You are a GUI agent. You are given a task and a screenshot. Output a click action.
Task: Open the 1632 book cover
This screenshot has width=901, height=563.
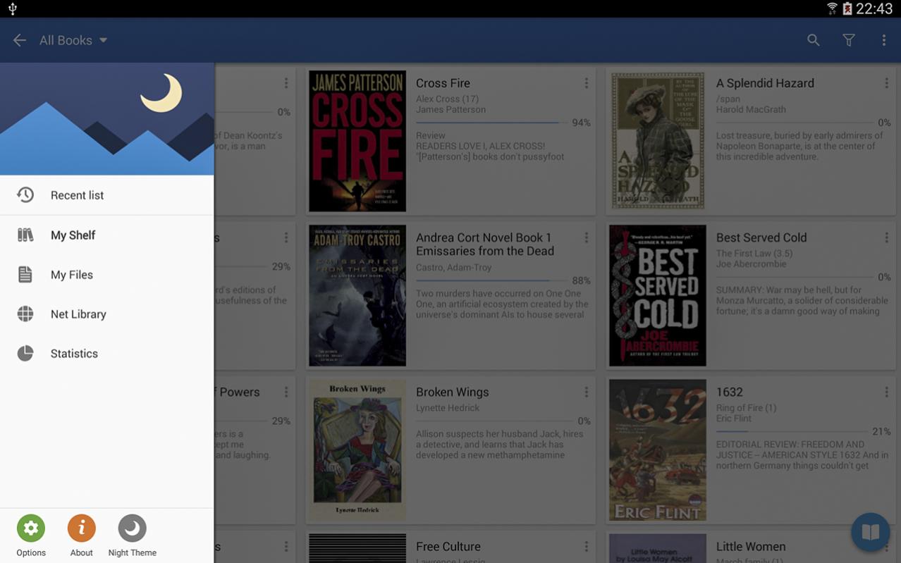pos(658,450)
